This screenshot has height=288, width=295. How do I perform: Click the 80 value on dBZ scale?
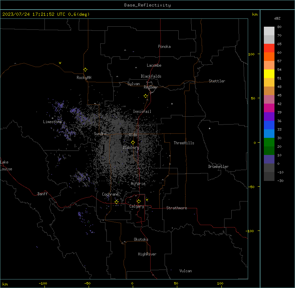pos(279,27)
